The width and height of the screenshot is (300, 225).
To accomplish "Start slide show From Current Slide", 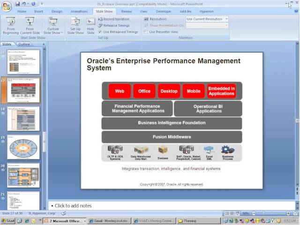I will click(30, 26).
